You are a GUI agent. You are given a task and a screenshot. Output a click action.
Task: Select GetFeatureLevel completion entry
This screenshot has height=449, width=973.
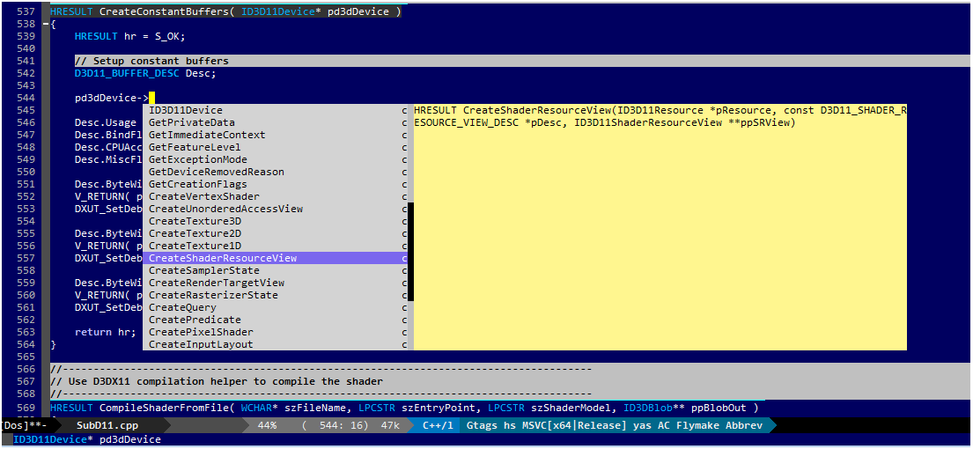pyautogui.click(x=276, y=148)
